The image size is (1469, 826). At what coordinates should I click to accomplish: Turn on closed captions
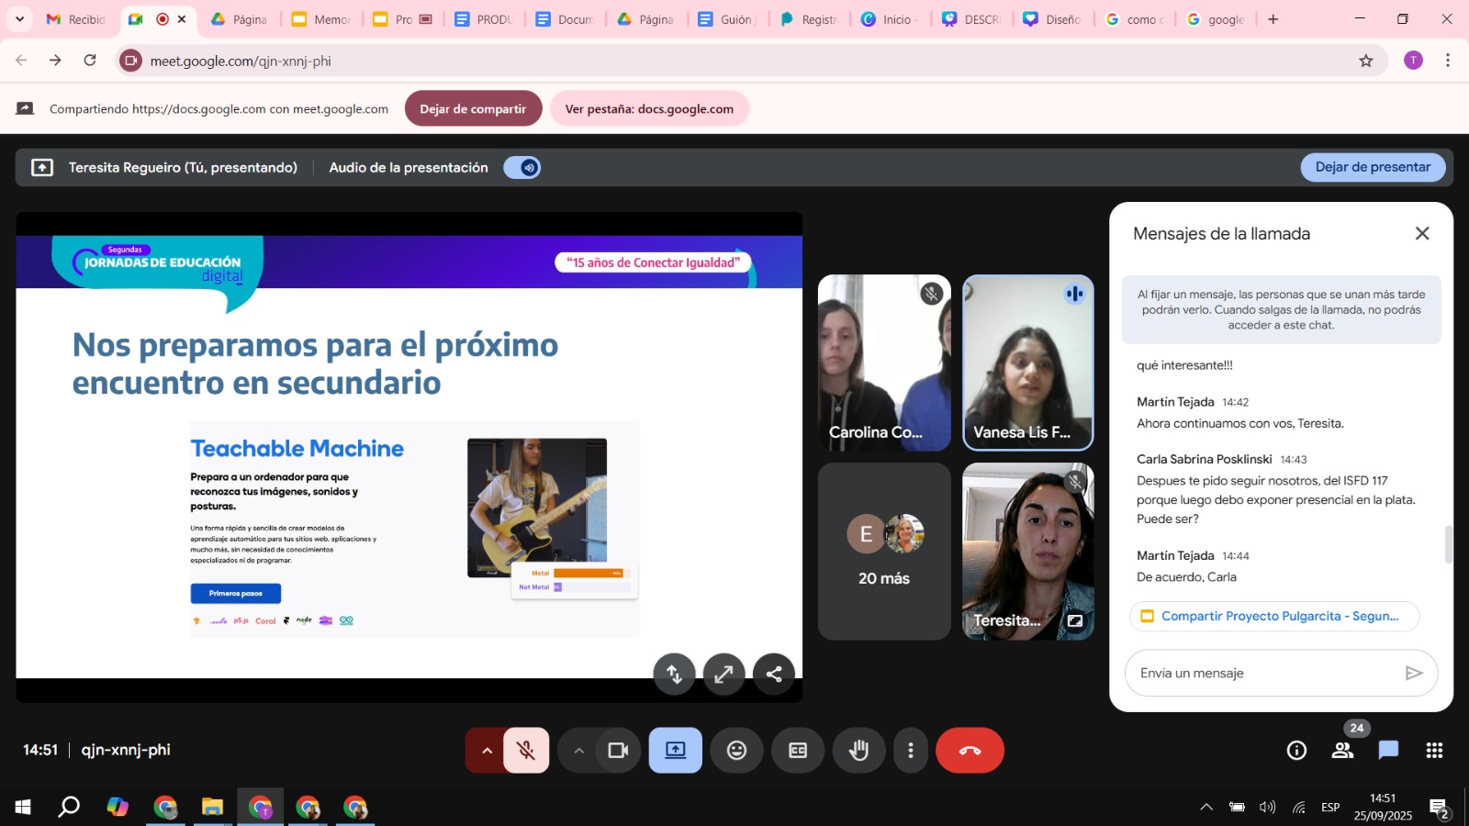click(x=798, y=751)
